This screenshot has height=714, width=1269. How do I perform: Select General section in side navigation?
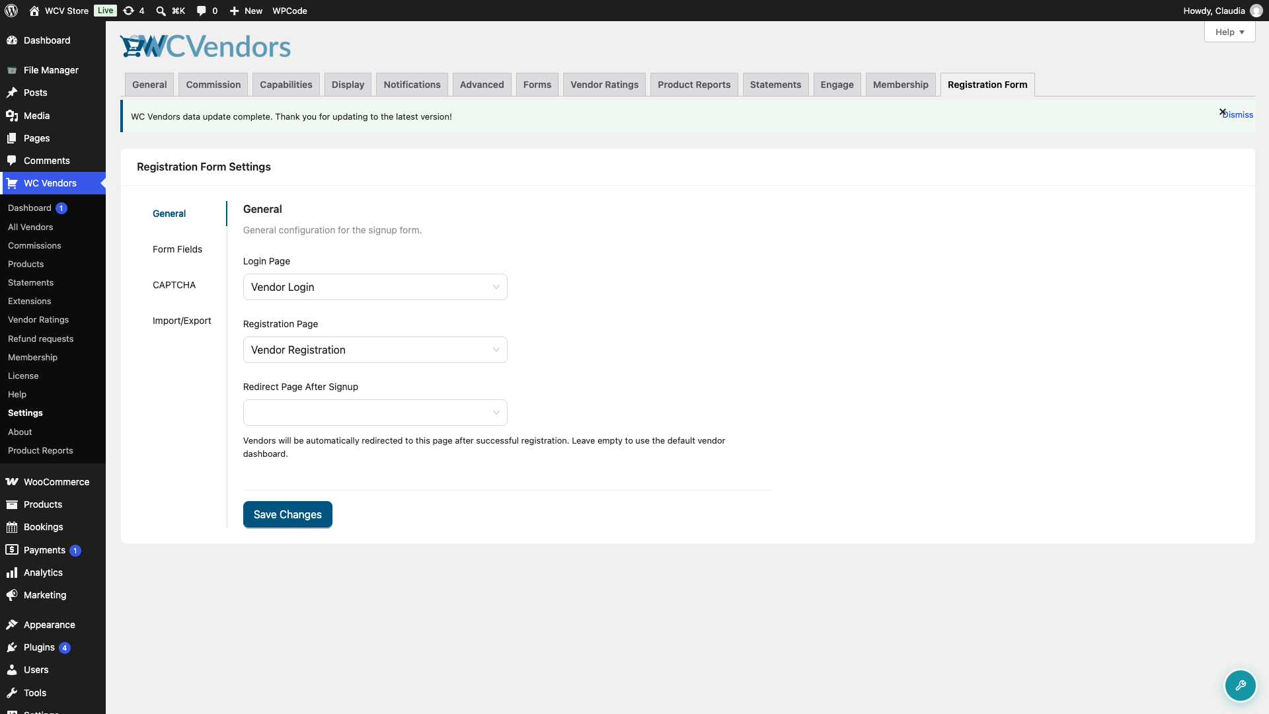169,214
